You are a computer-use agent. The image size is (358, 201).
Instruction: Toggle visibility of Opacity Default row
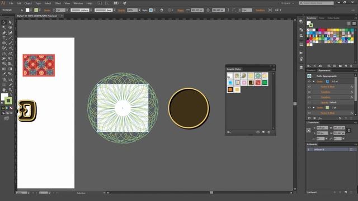(309, 102)
